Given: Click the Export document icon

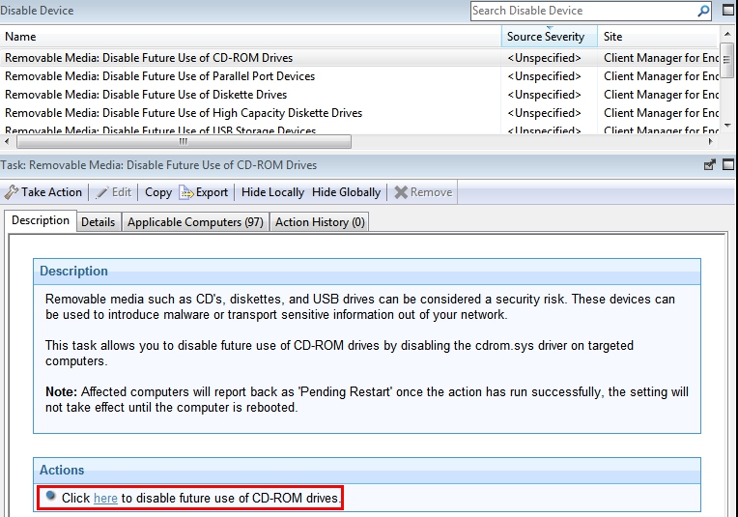Looking at the screenshot, I should point(185,192).
